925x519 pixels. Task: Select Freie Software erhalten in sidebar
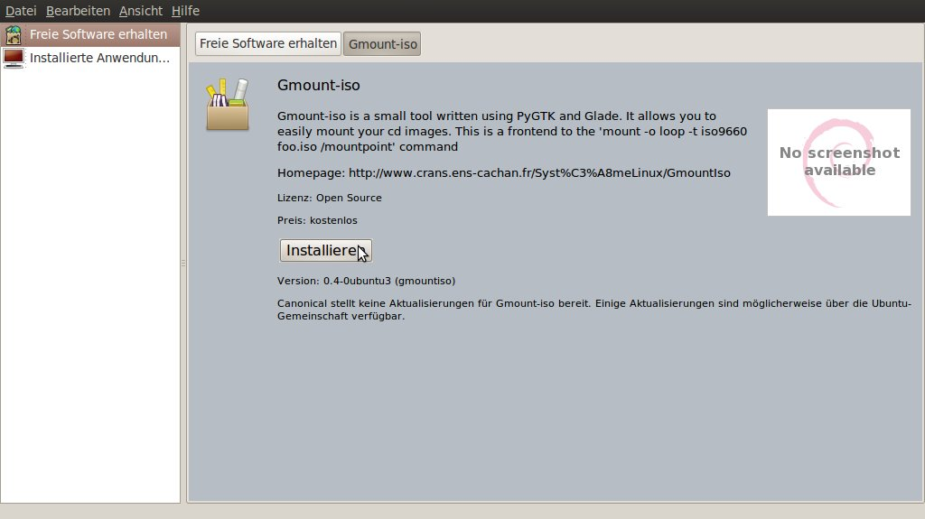pos(90,35)
